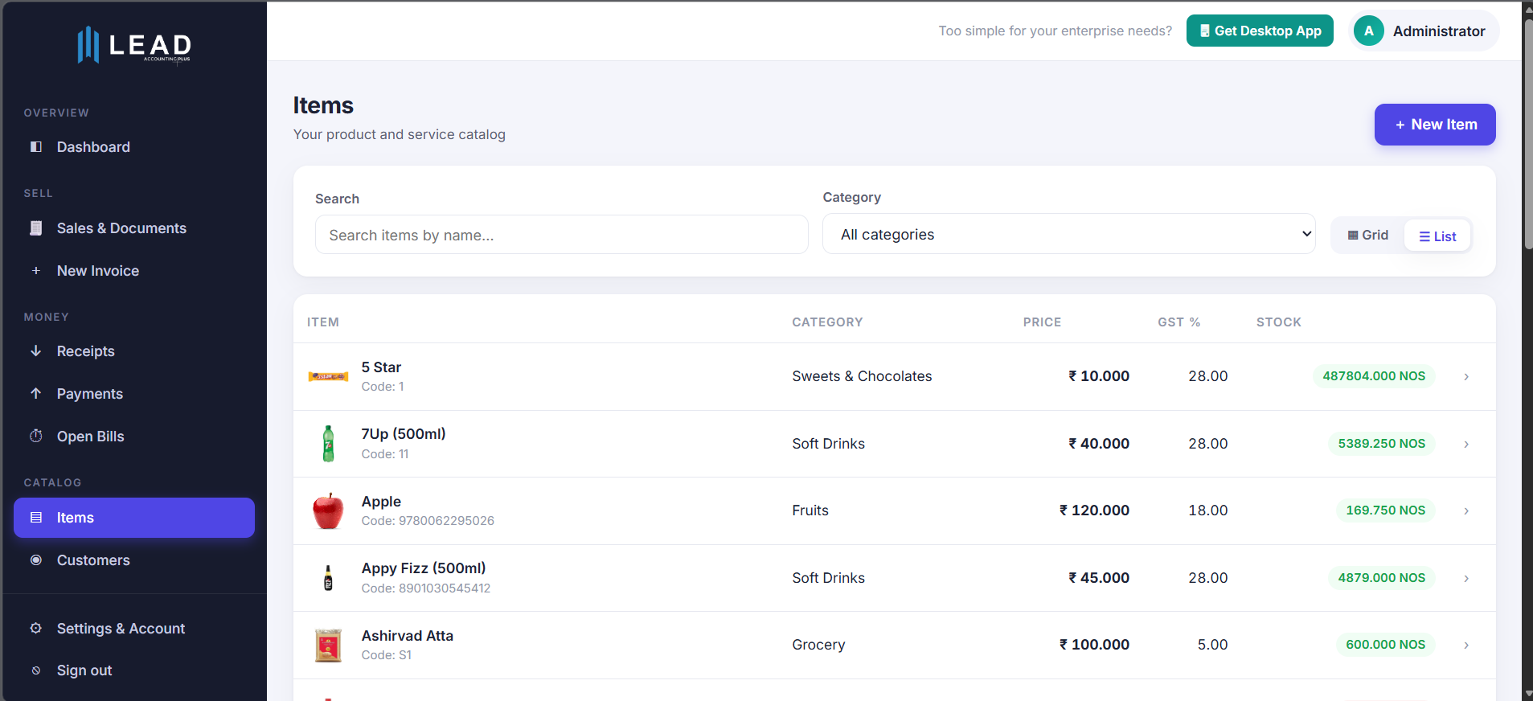The image size is (1533, 701).
Task: Open Dashboard from the sidebar
Action: pos(134,147)
